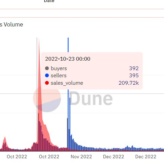Click the second Oct 2022 axis label
Viewport: 164px width, 164px height.
49,157
